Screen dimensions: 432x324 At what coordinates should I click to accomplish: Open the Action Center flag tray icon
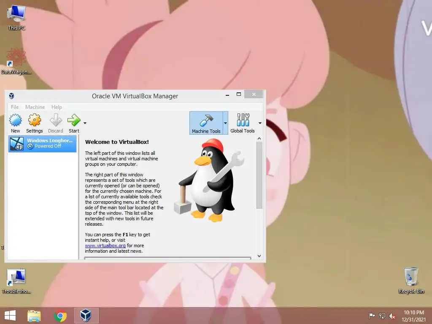[372, 316]
